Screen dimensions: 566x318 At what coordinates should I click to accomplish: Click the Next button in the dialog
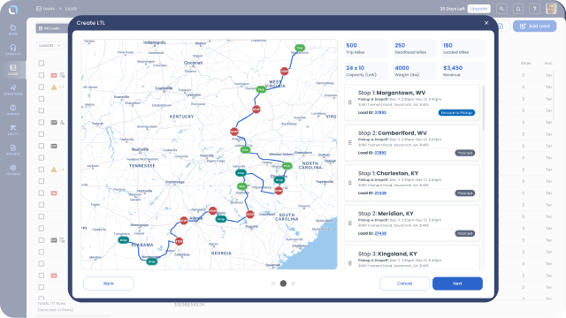tap(457, 284)
